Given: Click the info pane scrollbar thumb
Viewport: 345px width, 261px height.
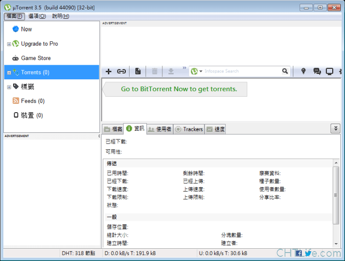Looking at the screenshot, I should tap(336, 195).
